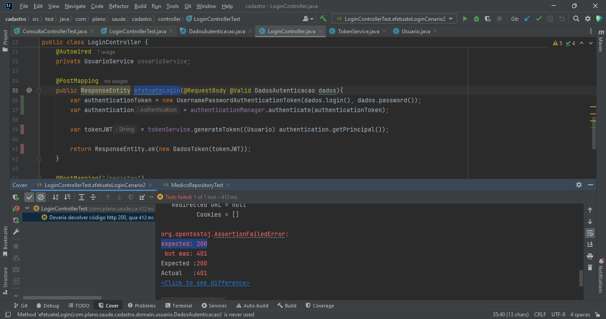Toggle tool window buttons icon at bottom-left corner
This screenshot has height=319, width=606.
(x=8, y=315)
